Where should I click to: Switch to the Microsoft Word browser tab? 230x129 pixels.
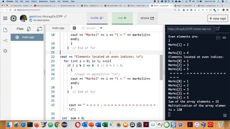pos(115,6)
